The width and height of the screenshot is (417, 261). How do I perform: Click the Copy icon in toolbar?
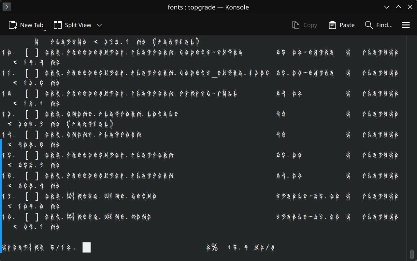coord(295,25)
